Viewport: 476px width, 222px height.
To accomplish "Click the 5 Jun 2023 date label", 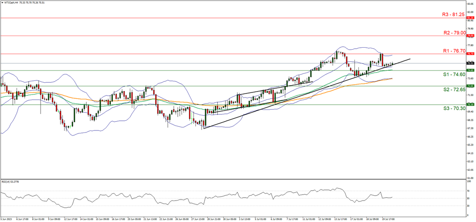I will tap(7, 220).
